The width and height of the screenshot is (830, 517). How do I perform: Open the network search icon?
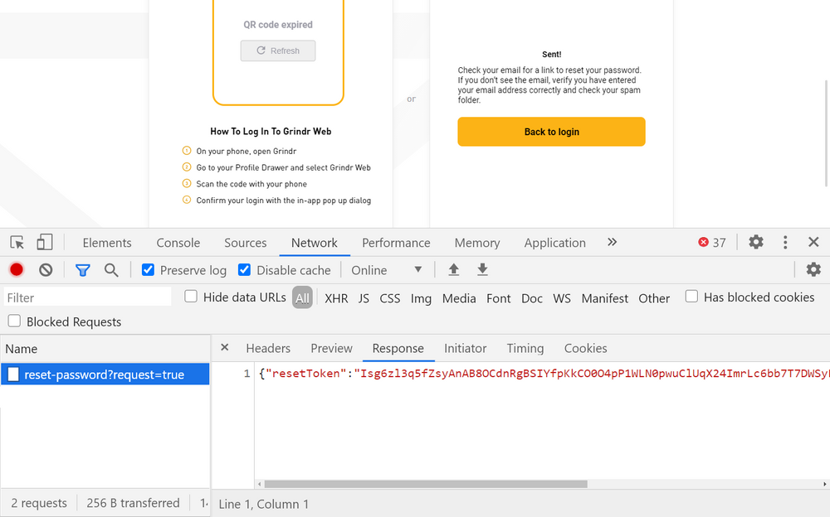point(111,269)
